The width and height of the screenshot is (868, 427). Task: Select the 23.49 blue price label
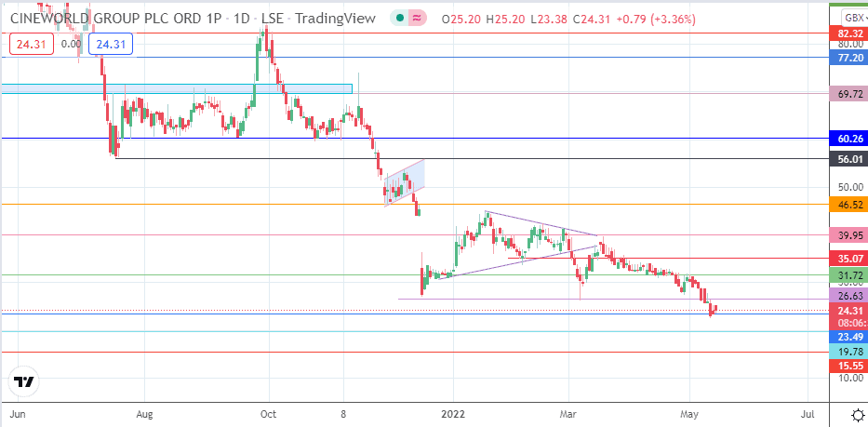click(848, 336)
